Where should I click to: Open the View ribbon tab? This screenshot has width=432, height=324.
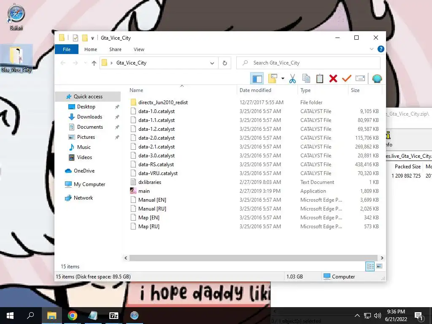tap(139, 49)
